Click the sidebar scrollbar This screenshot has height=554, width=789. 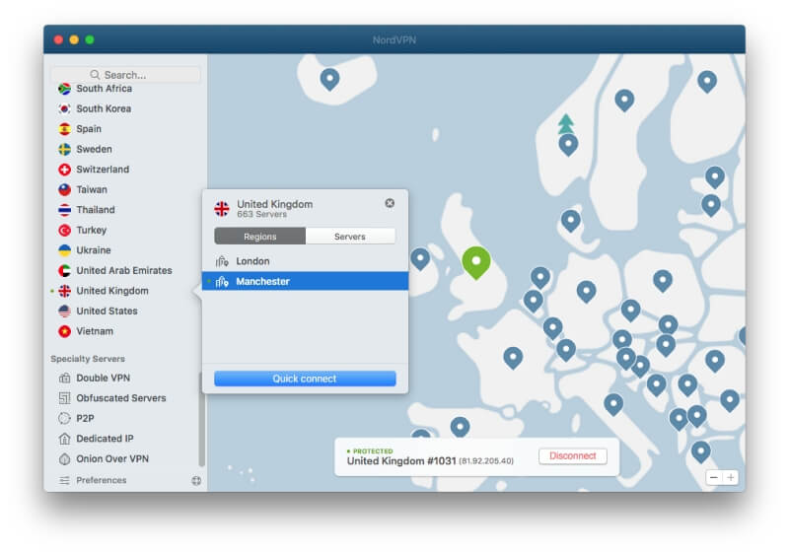coord(202,419)
